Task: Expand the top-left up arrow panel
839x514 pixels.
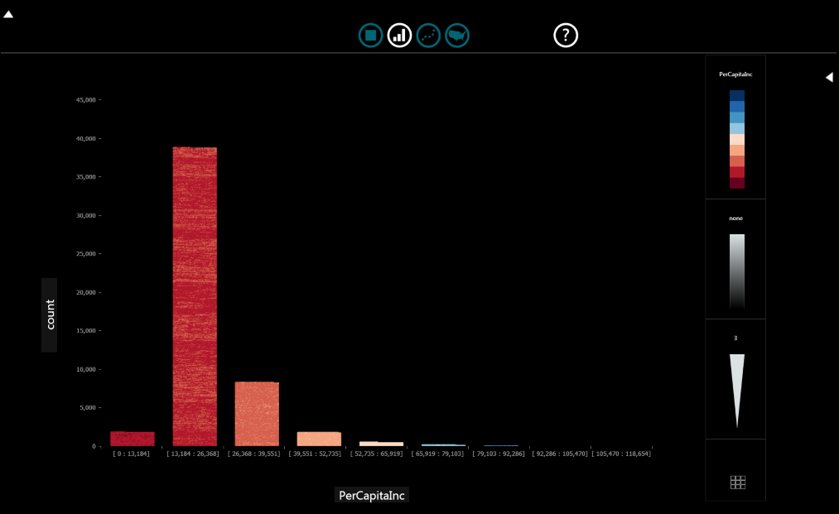Action: coord(8,14)
